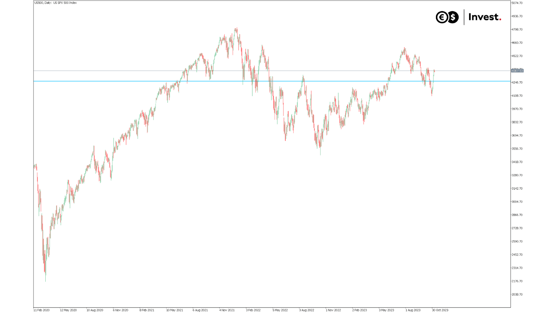
Task: Click the '3 Aug 2022' date label
Action: (x=307, y=310)
